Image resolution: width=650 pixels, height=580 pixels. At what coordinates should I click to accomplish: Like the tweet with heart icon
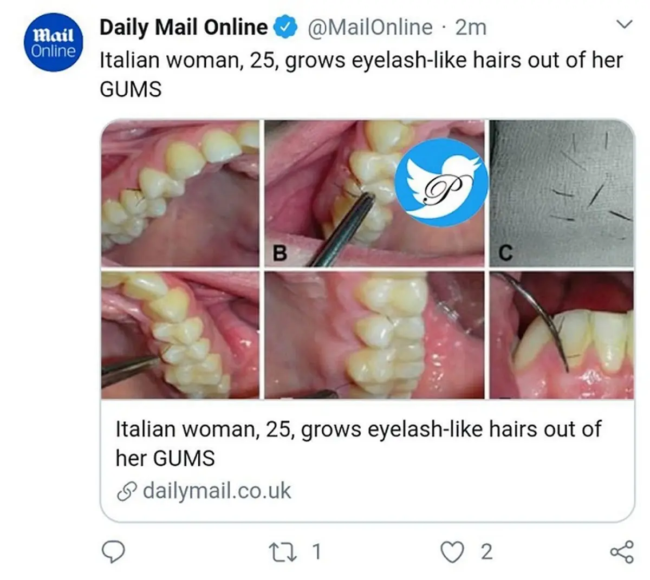(x=452, y=552)
